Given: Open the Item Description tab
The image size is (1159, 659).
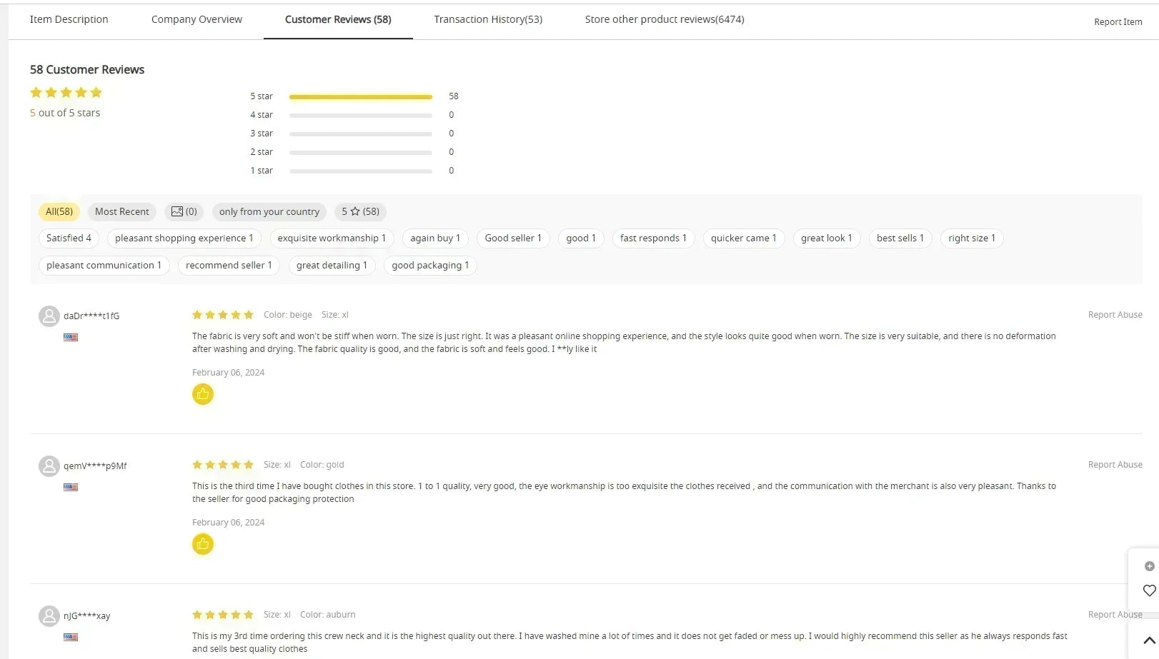Looking at the screenshot, I should tap(69, 19).
